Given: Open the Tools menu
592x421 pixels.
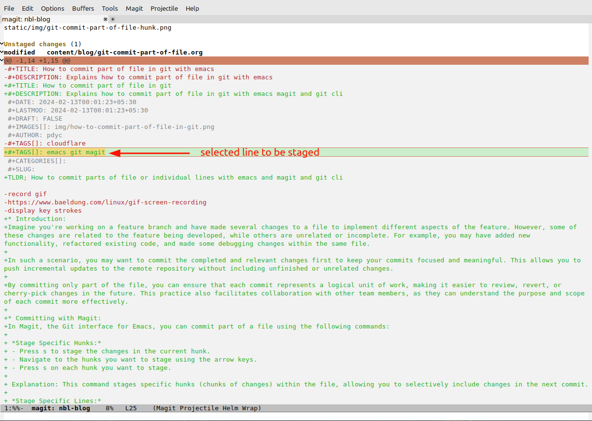Looking at the screenshot, I should coord(110,8).
